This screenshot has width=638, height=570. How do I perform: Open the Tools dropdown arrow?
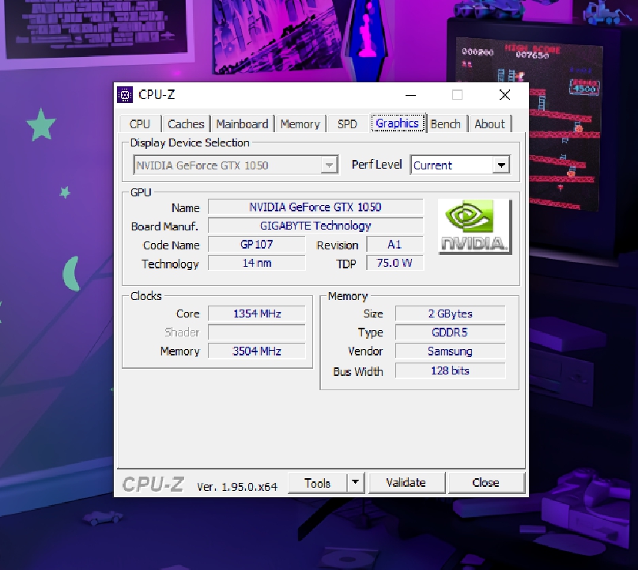[x=355, y=483]
